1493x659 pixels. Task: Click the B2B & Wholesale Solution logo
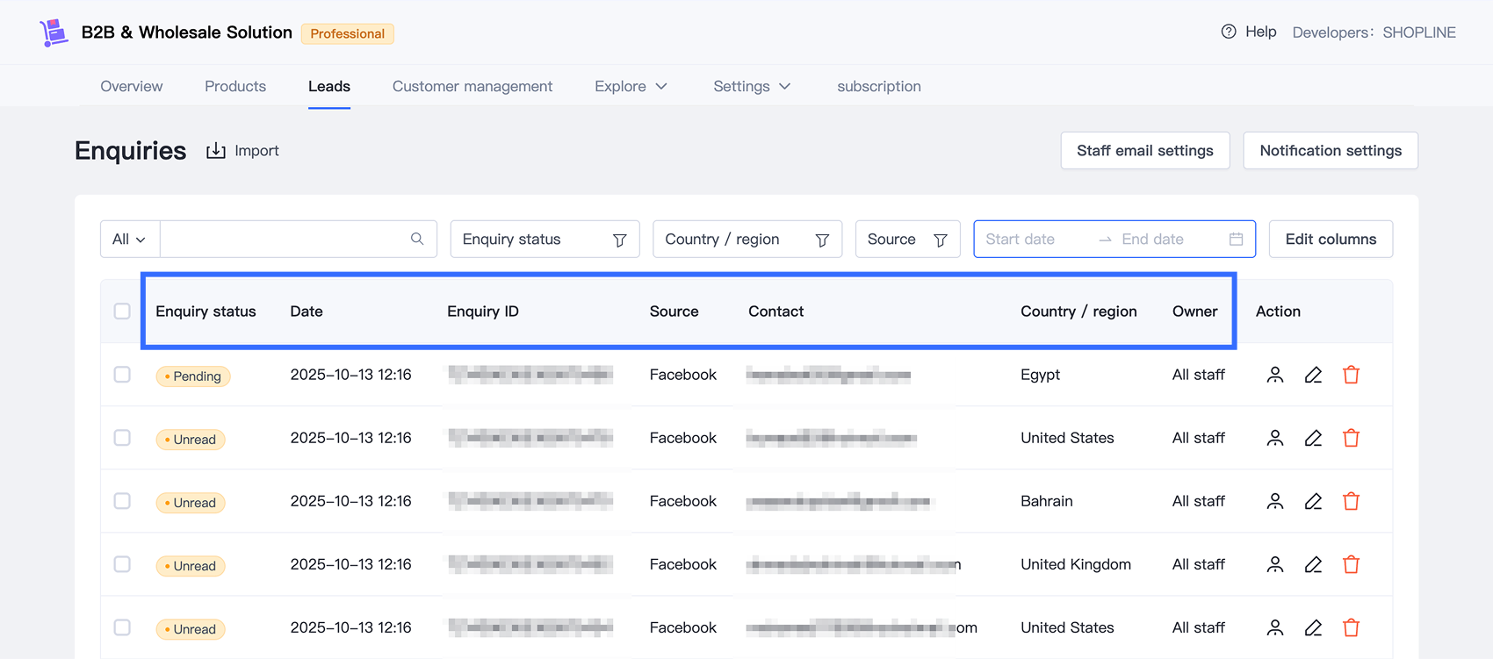point(54,32)
